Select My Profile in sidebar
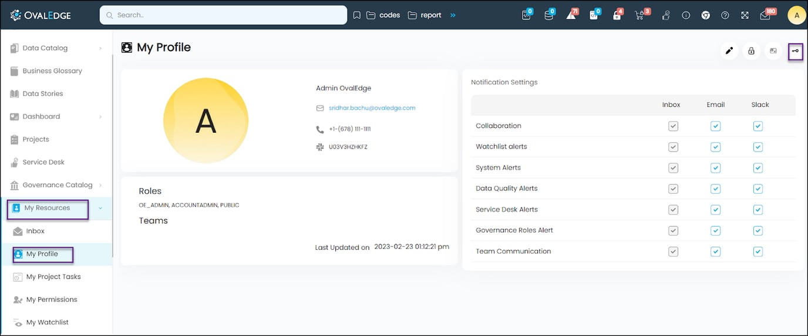The width and height of the screenshot is (808, 336). [42, 254]
